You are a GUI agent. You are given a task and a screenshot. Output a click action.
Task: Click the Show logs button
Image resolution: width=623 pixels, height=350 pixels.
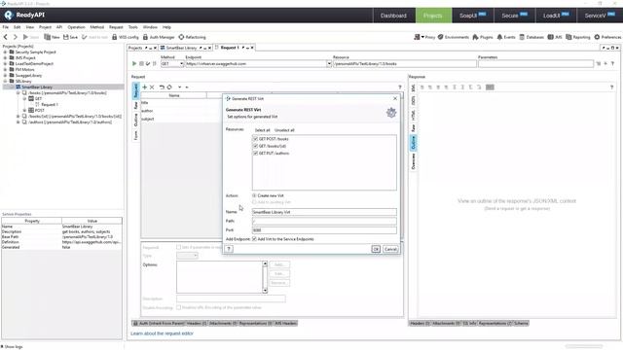pos(12,346)
